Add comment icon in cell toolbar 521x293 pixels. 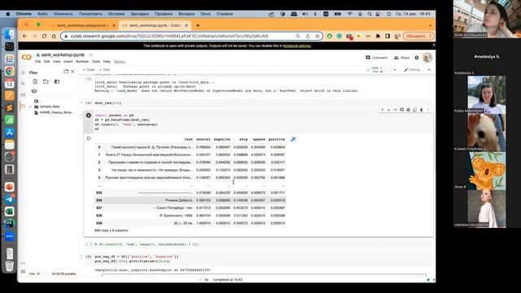point(401,110)
